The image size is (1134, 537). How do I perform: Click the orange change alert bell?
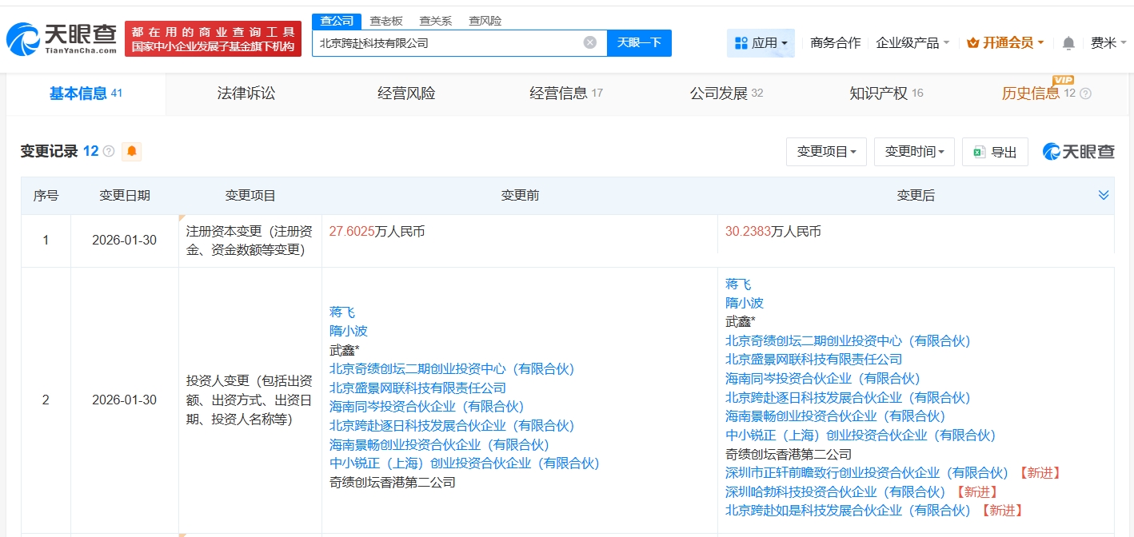click(x=131, y=151)
